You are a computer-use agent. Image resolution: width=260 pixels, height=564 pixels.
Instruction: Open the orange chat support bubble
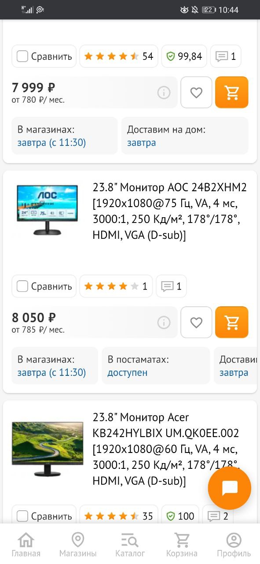point(230,488)
